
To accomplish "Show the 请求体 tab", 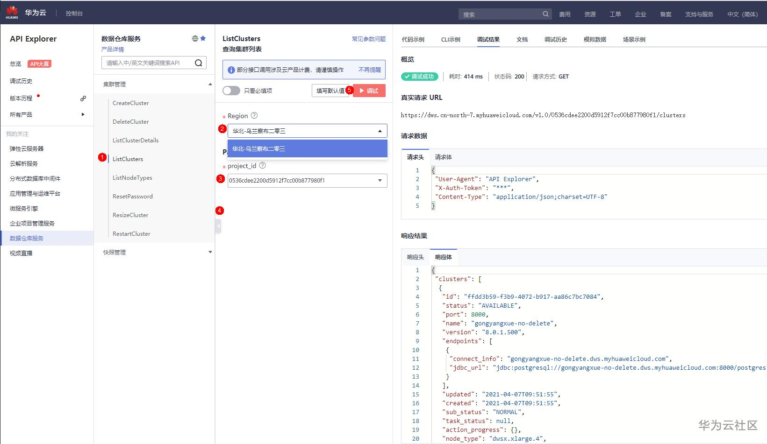I will click(444, 157).
